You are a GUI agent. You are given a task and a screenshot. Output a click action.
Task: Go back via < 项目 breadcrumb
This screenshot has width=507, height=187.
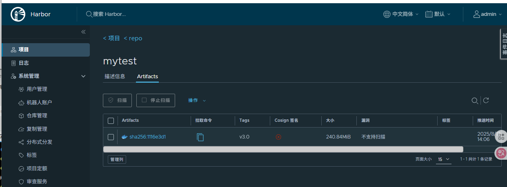click(x=111, y=38)
